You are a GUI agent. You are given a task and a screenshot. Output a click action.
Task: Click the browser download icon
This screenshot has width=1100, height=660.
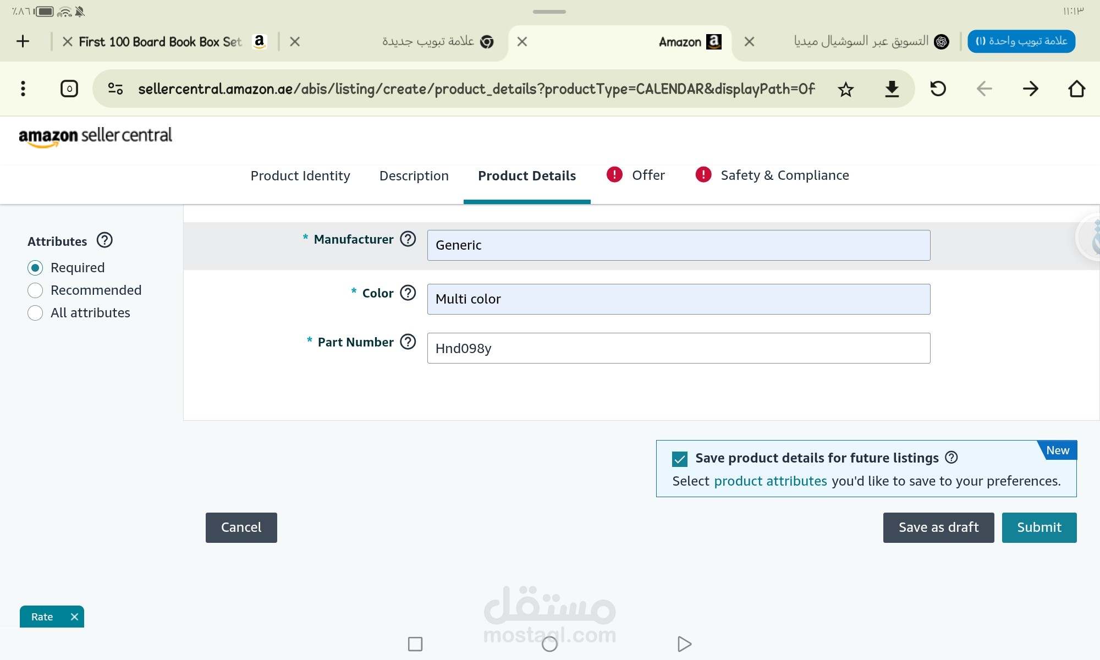892,89
